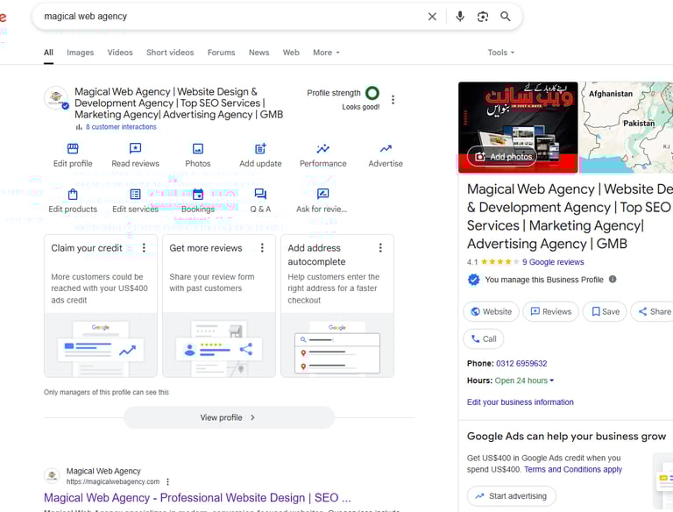This screenshot has height=512, width=673.
Task: Click the Call button
Action: [x=484, y=339]
